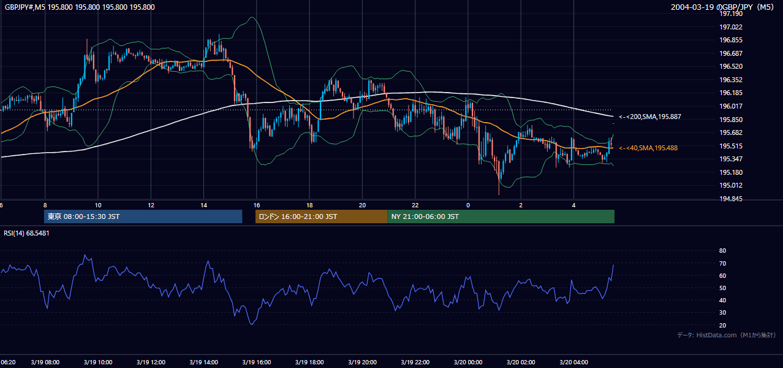Image resolution: width=783 pixels, height=368 pixels.
Task: Click the 196.687 price axis label
Action: 731,53
